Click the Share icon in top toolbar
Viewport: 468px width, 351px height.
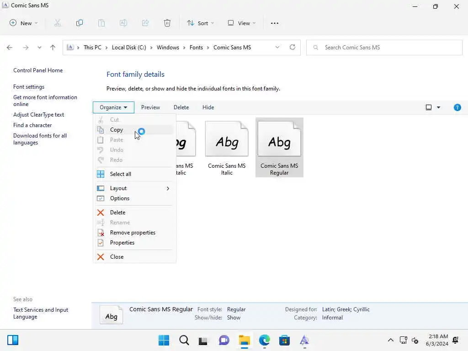click(145, 23)
